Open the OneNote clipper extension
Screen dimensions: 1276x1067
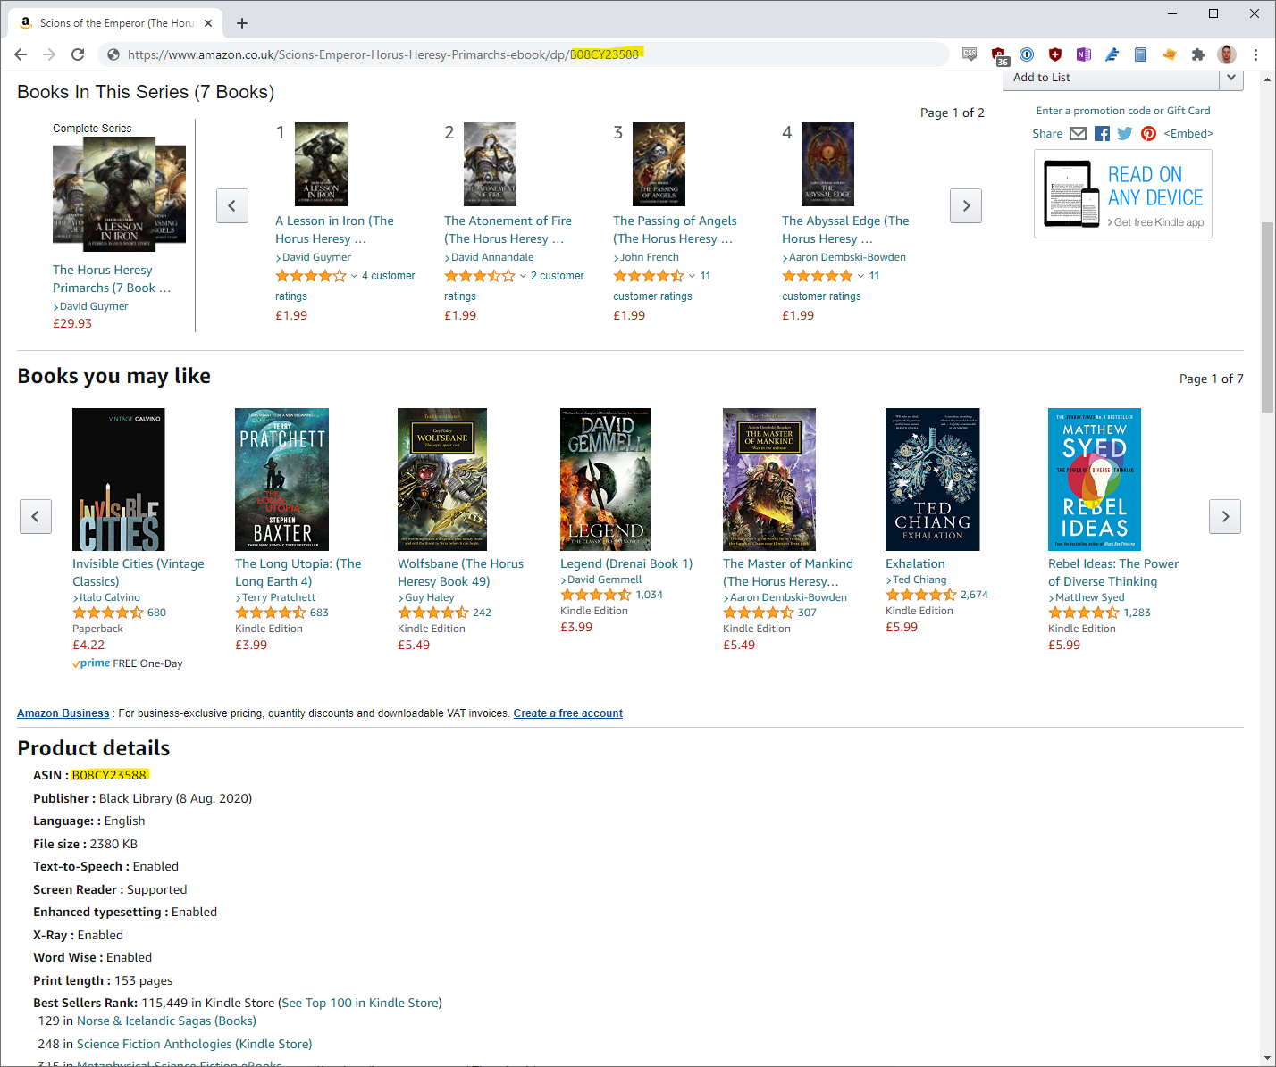tap(1084, 54)
